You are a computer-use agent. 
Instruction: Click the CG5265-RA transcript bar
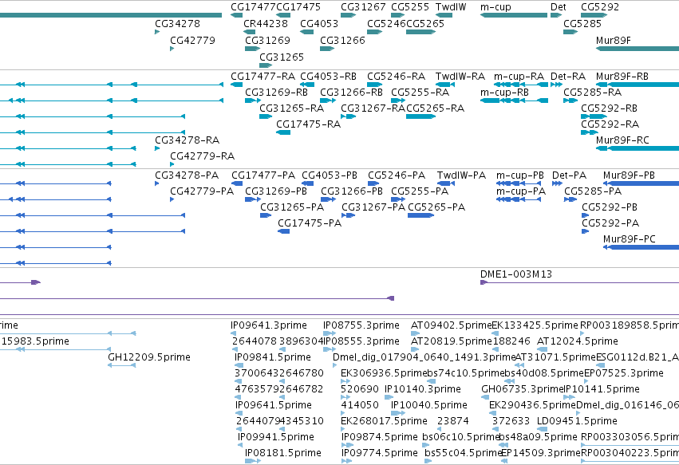coord(420,116)
